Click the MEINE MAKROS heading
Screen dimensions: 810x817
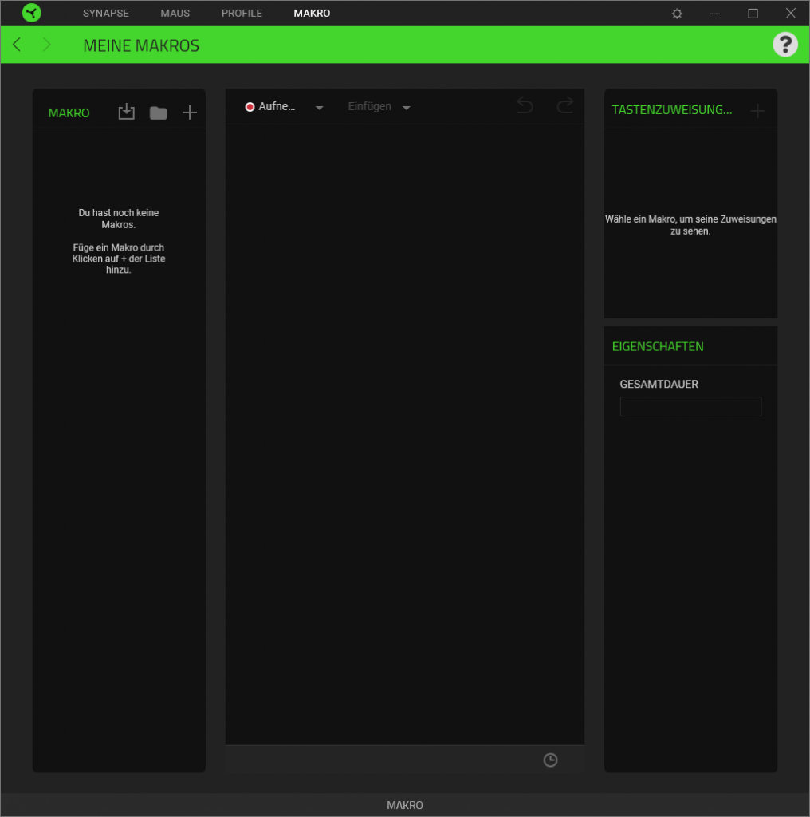click(x=141, y=45)
